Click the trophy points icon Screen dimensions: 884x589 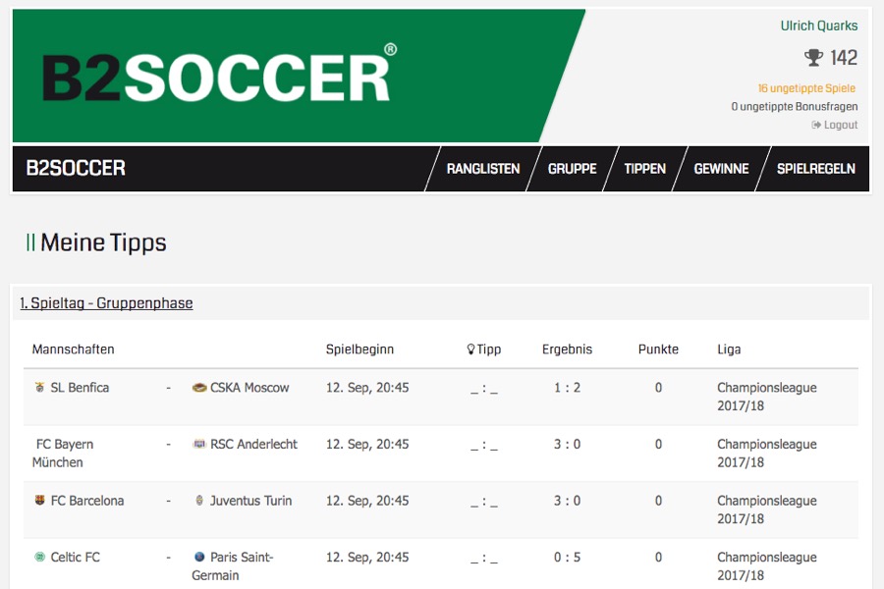(813, 58)
